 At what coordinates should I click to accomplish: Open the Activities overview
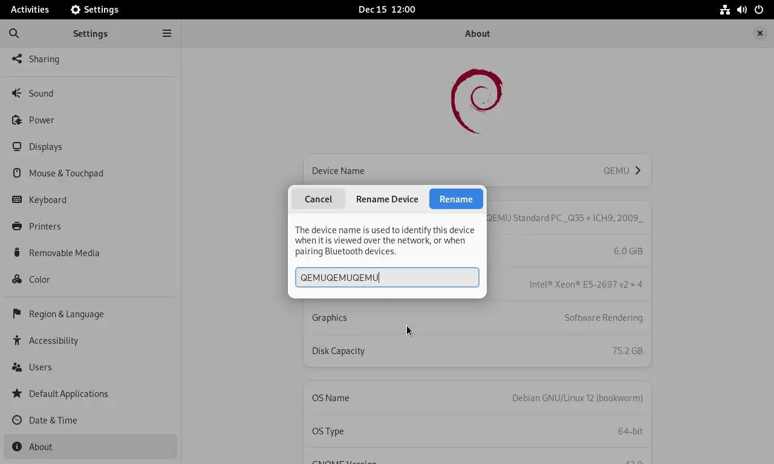pos(30,10)
